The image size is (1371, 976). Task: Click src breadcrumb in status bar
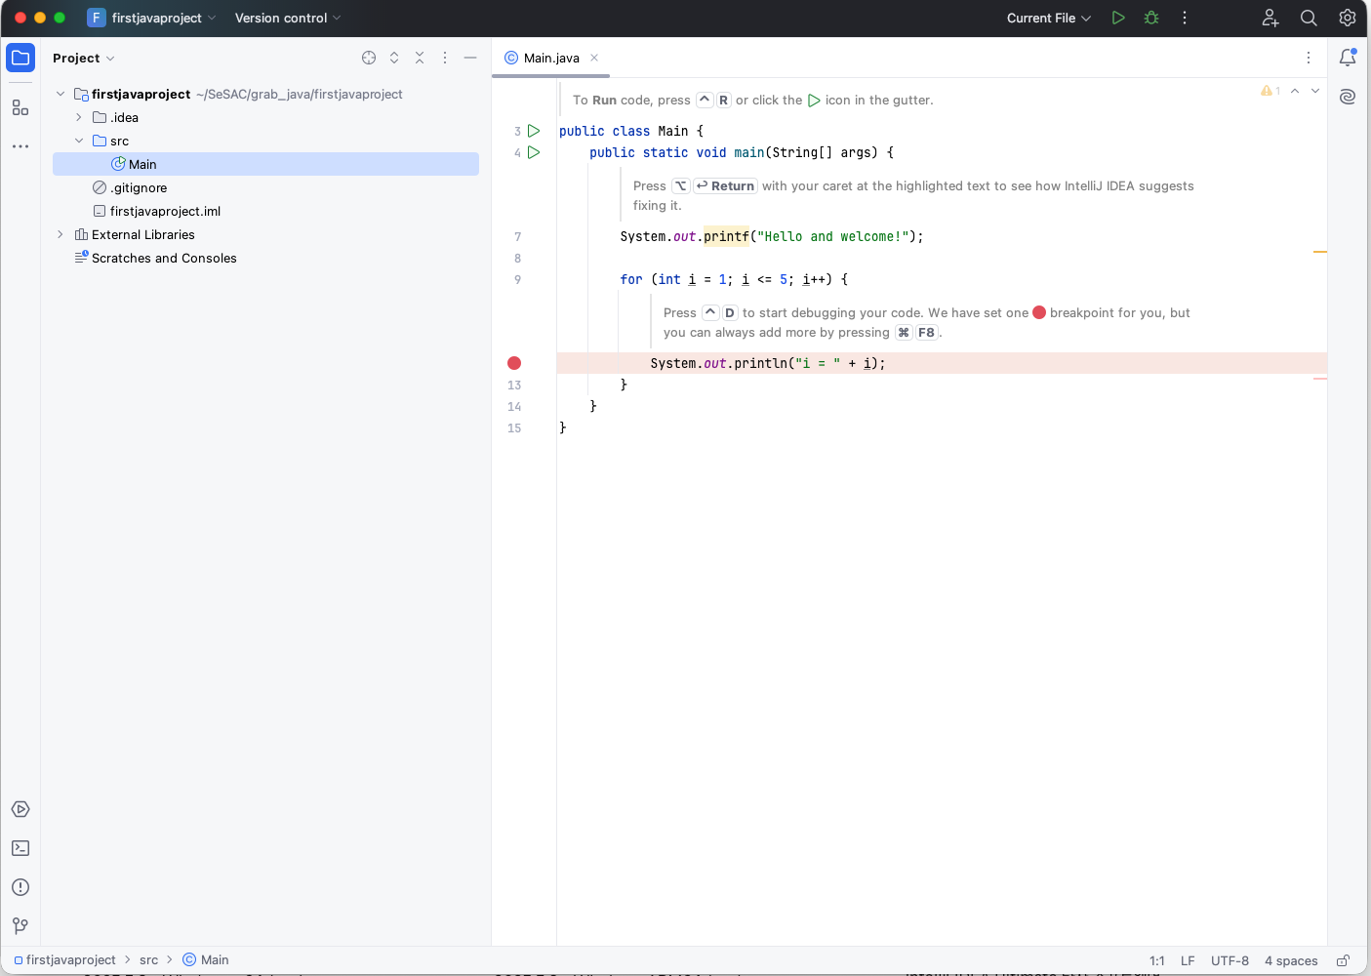click(x=148, y=960)
